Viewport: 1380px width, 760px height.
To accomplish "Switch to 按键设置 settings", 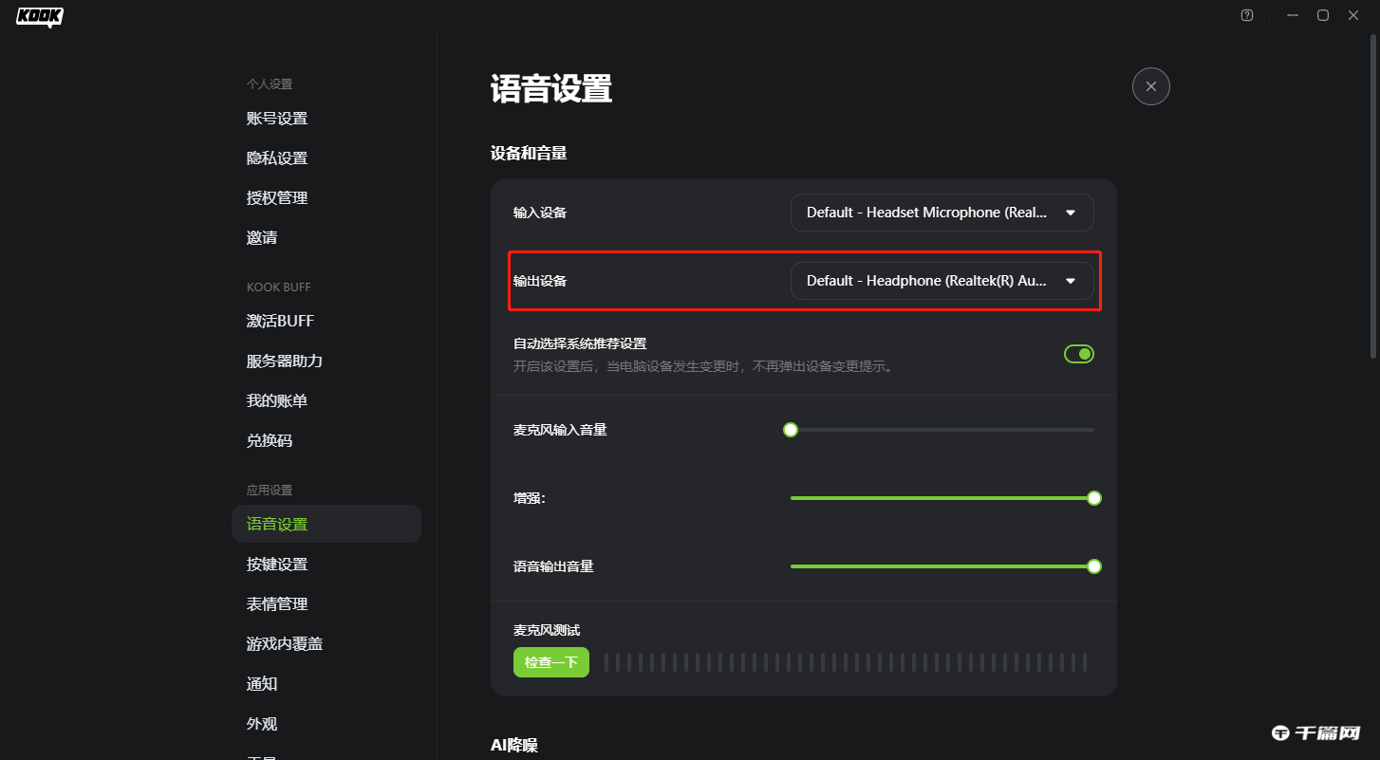I will pyautogui.click(x=277, y=564).
